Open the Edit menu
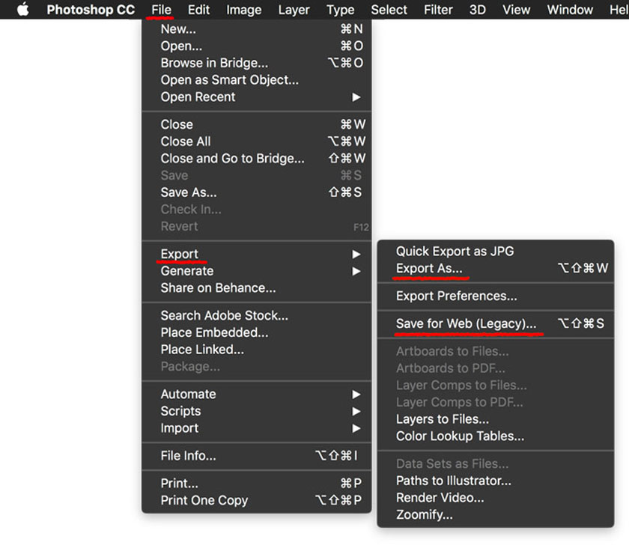Viewport: 629px width, 545px height. [x=198, y=10]
